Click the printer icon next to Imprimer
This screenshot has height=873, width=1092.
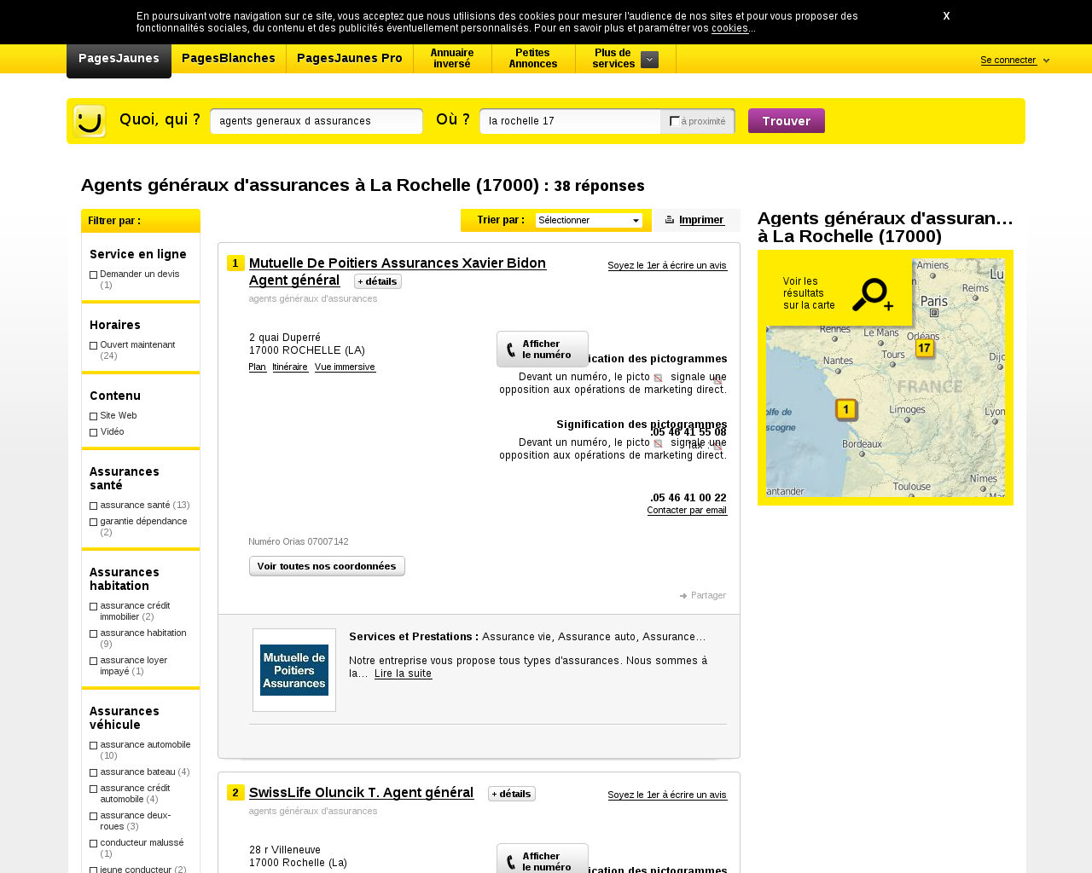670,220
